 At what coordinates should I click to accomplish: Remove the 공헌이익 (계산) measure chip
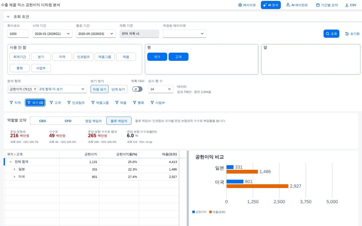[35, 89]
